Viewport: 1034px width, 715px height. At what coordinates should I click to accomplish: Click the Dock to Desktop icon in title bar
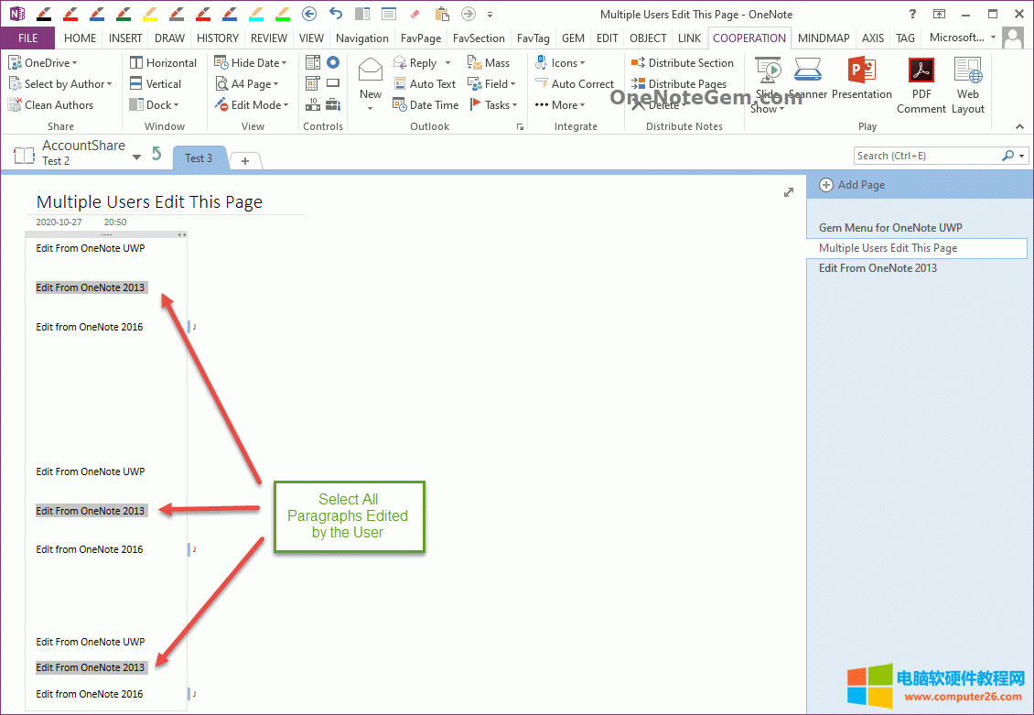(x=362, y=13)
